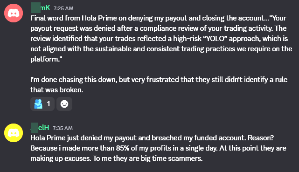Screen dimensions: 299x172
Task: Click "sustainable and consistent trading practices" text
Action: pyautogui.click(x=165, y=49)
